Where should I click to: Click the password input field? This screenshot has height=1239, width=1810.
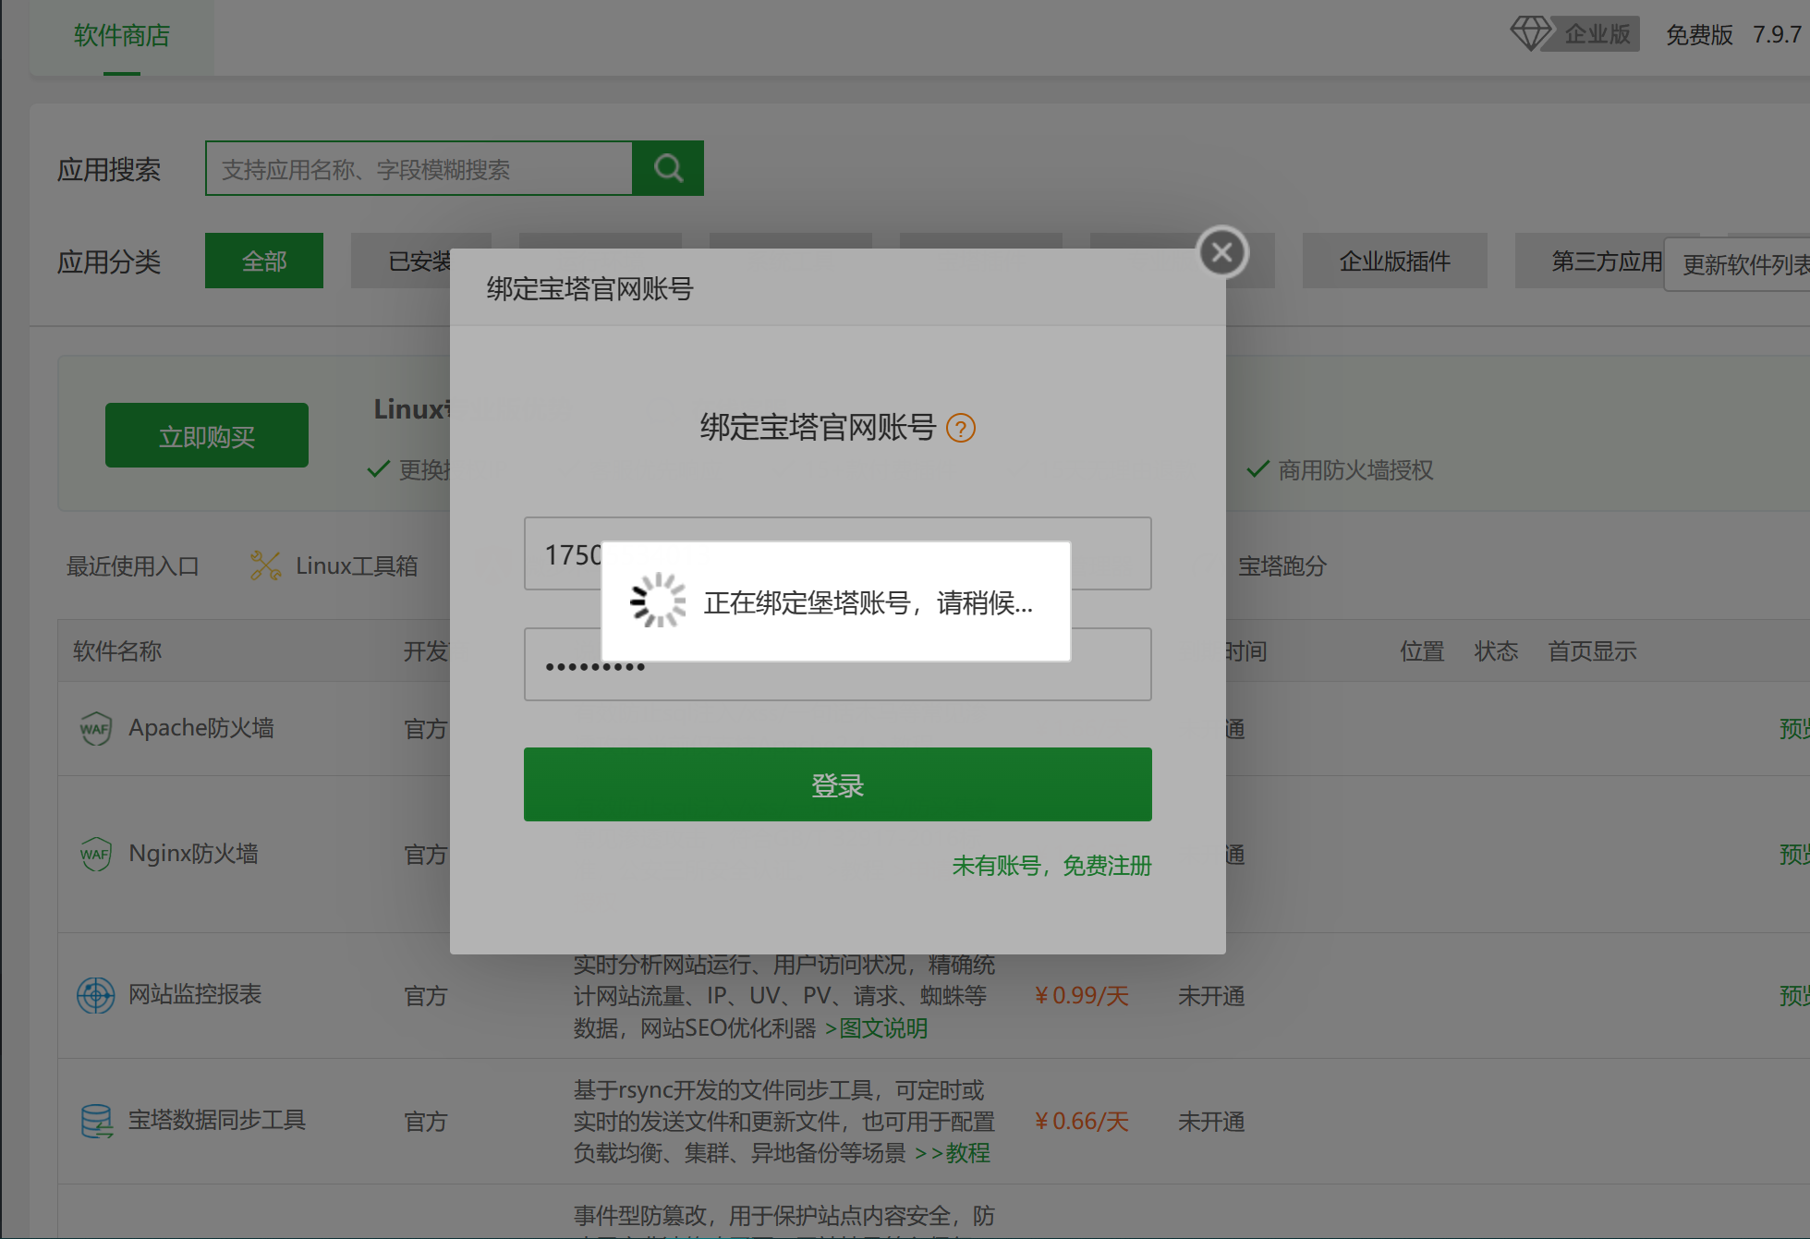click(x=837, y=664)
